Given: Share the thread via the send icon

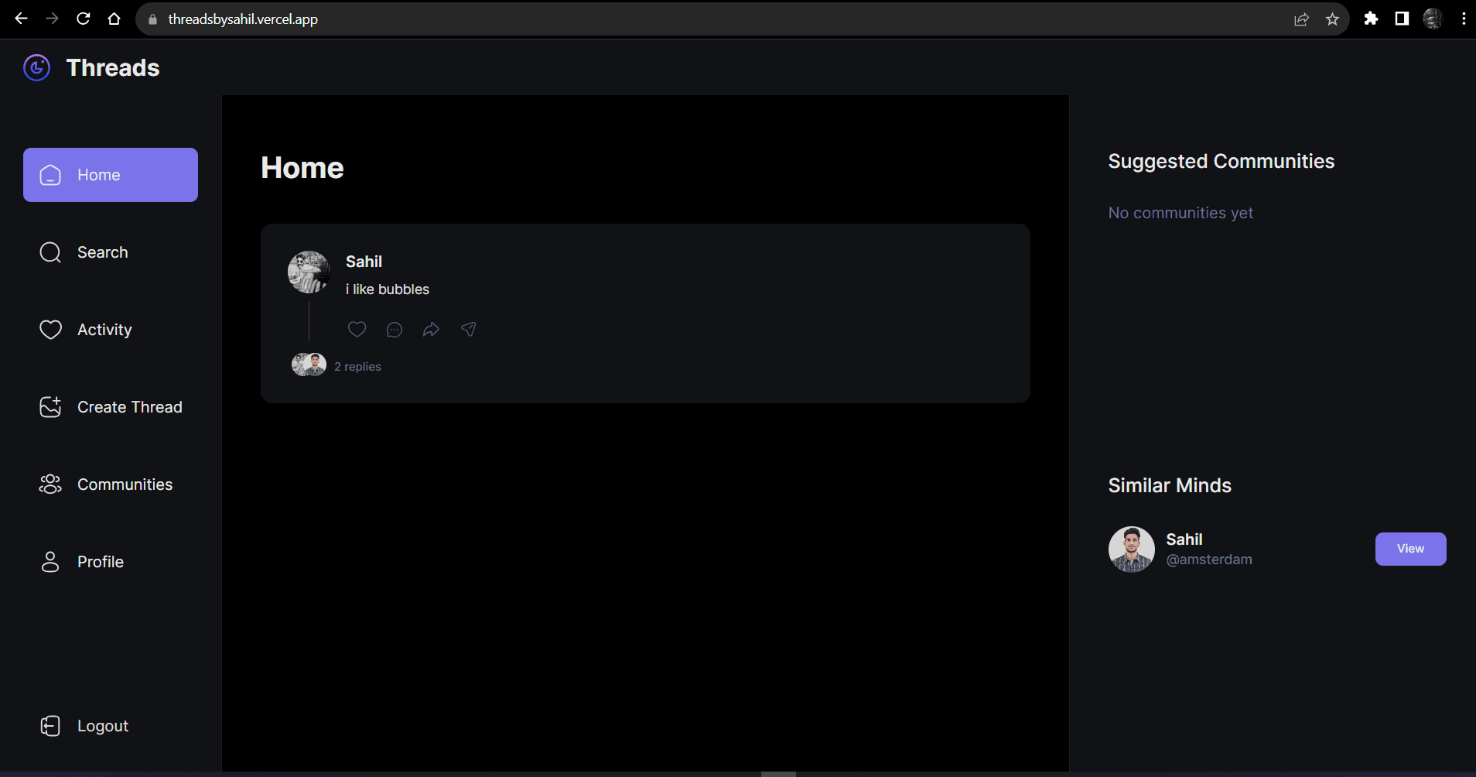Looking at the screenshot, I should pyautogui.click(x=468, y=329).
